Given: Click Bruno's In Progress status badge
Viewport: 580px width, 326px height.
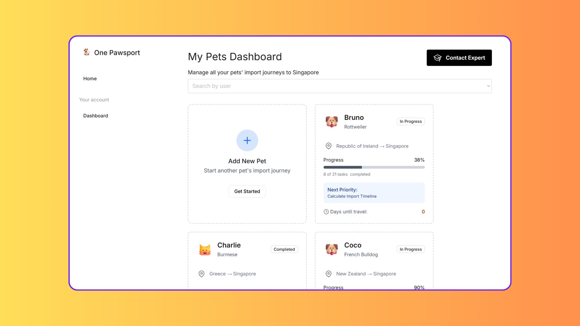Looking at the screenshot, I should coord(411,121).
